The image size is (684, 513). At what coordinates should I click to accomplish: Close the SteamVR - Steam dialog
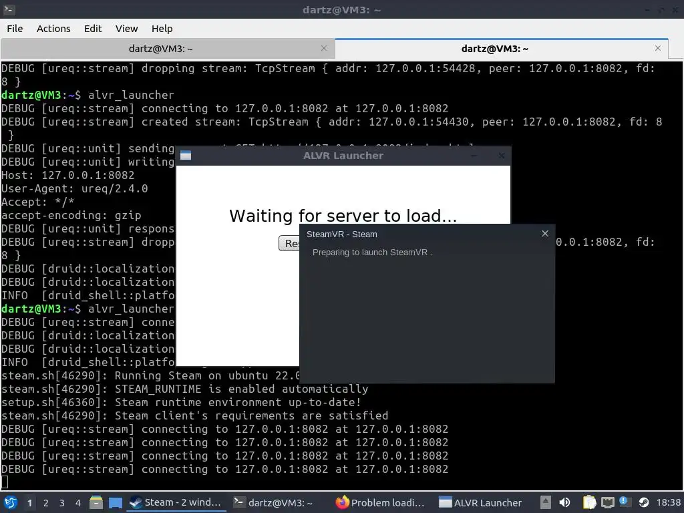click(545, 233)
